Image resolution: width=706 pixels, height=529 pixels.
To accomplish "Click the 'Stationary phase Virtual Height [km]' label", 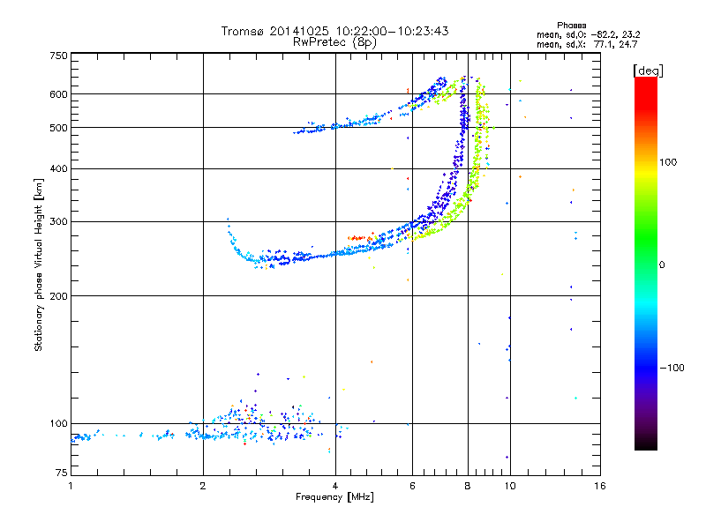I will [39, 265].
